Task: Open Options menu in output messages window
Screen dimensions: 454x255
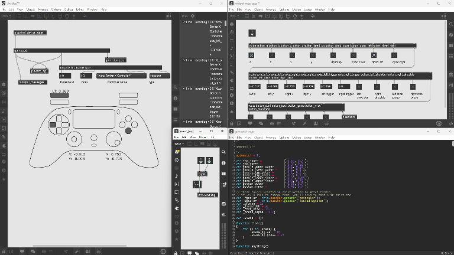Action: coord(284,9)
